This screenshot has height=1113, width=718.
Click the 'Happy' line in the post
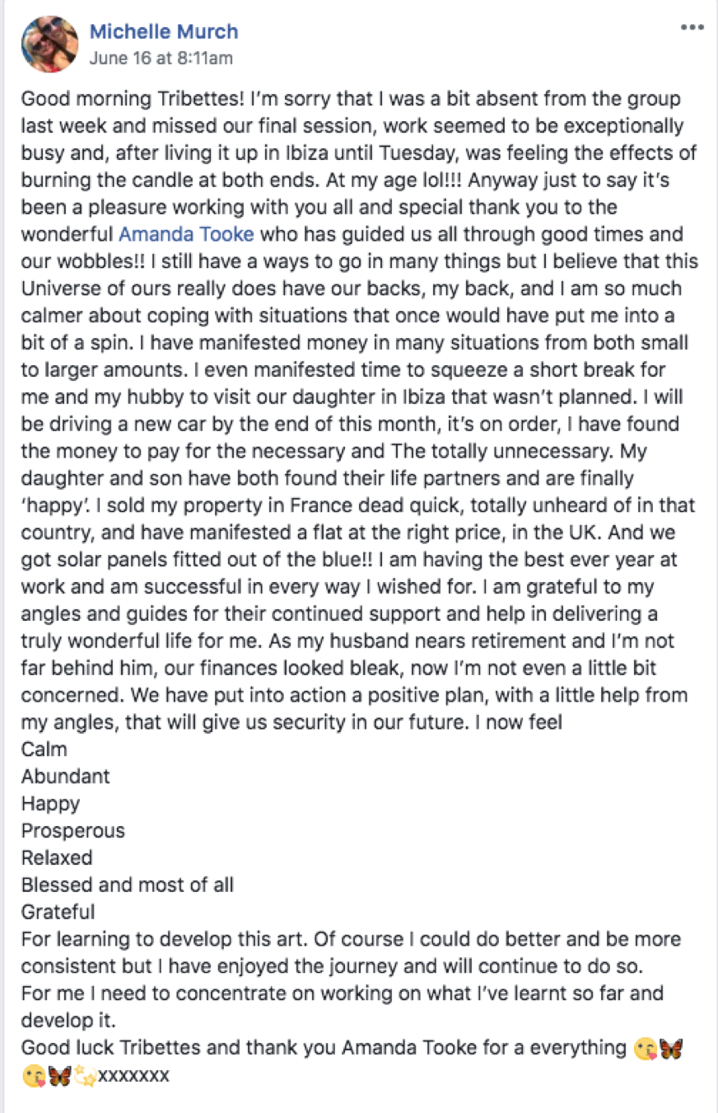(x=51, y=804)
